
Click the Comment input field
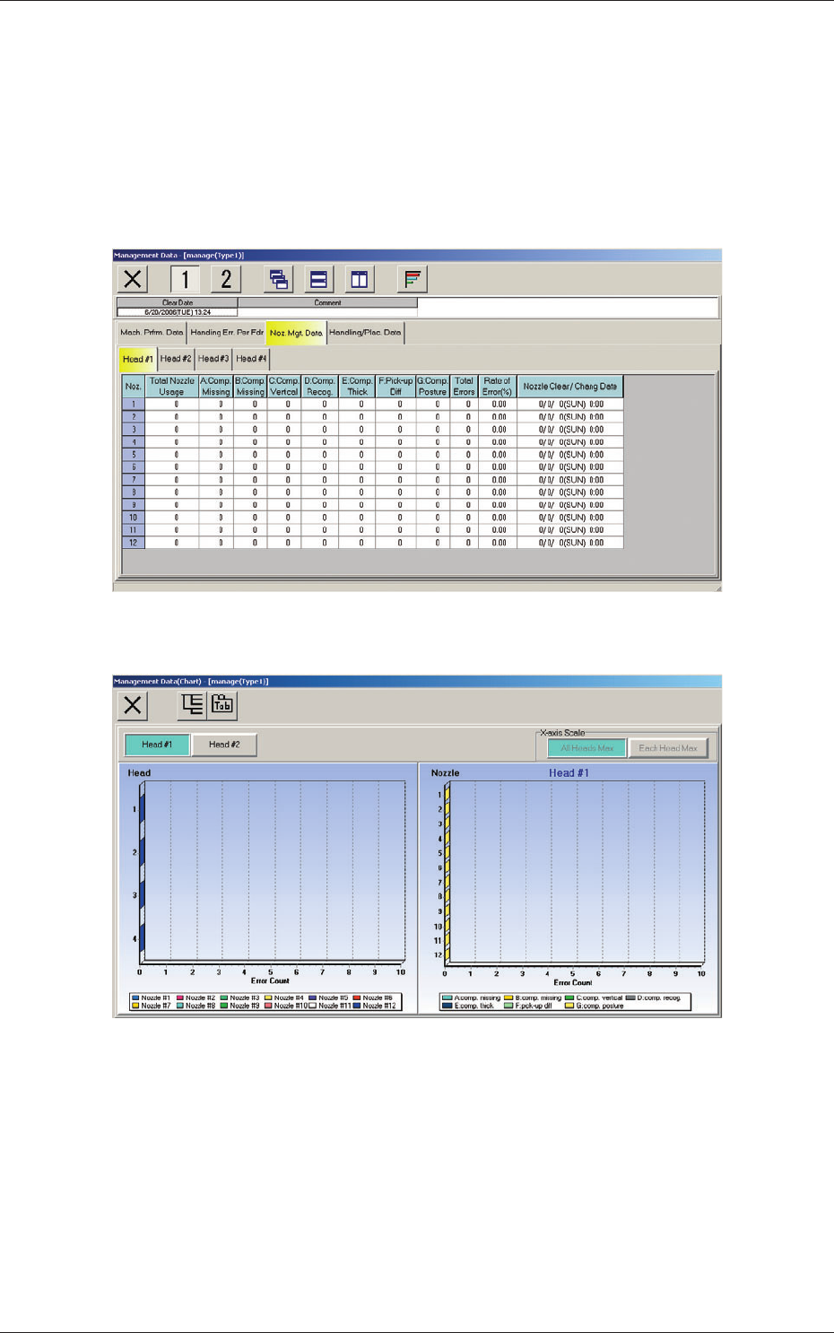(327, 313)
